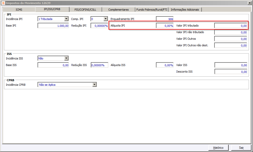Click the Sair button

(241, 148)
